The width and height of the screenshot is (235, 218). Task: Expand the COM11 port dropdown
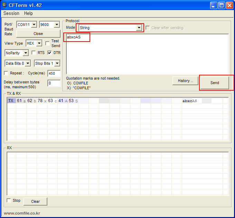pos(34,25)
